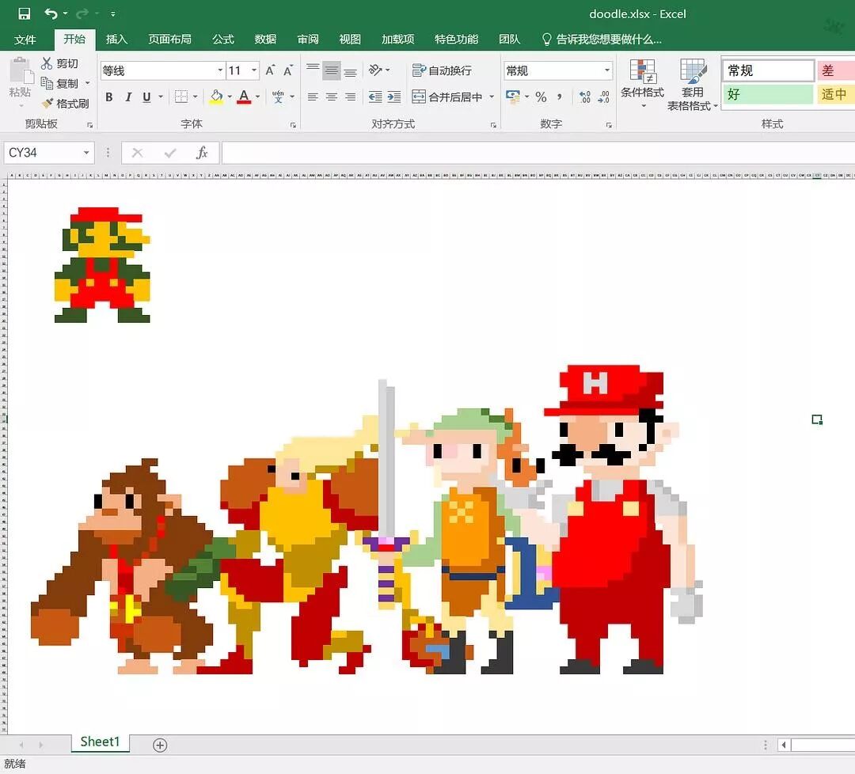Open the font group dialog launcher

tap(294, 125)
